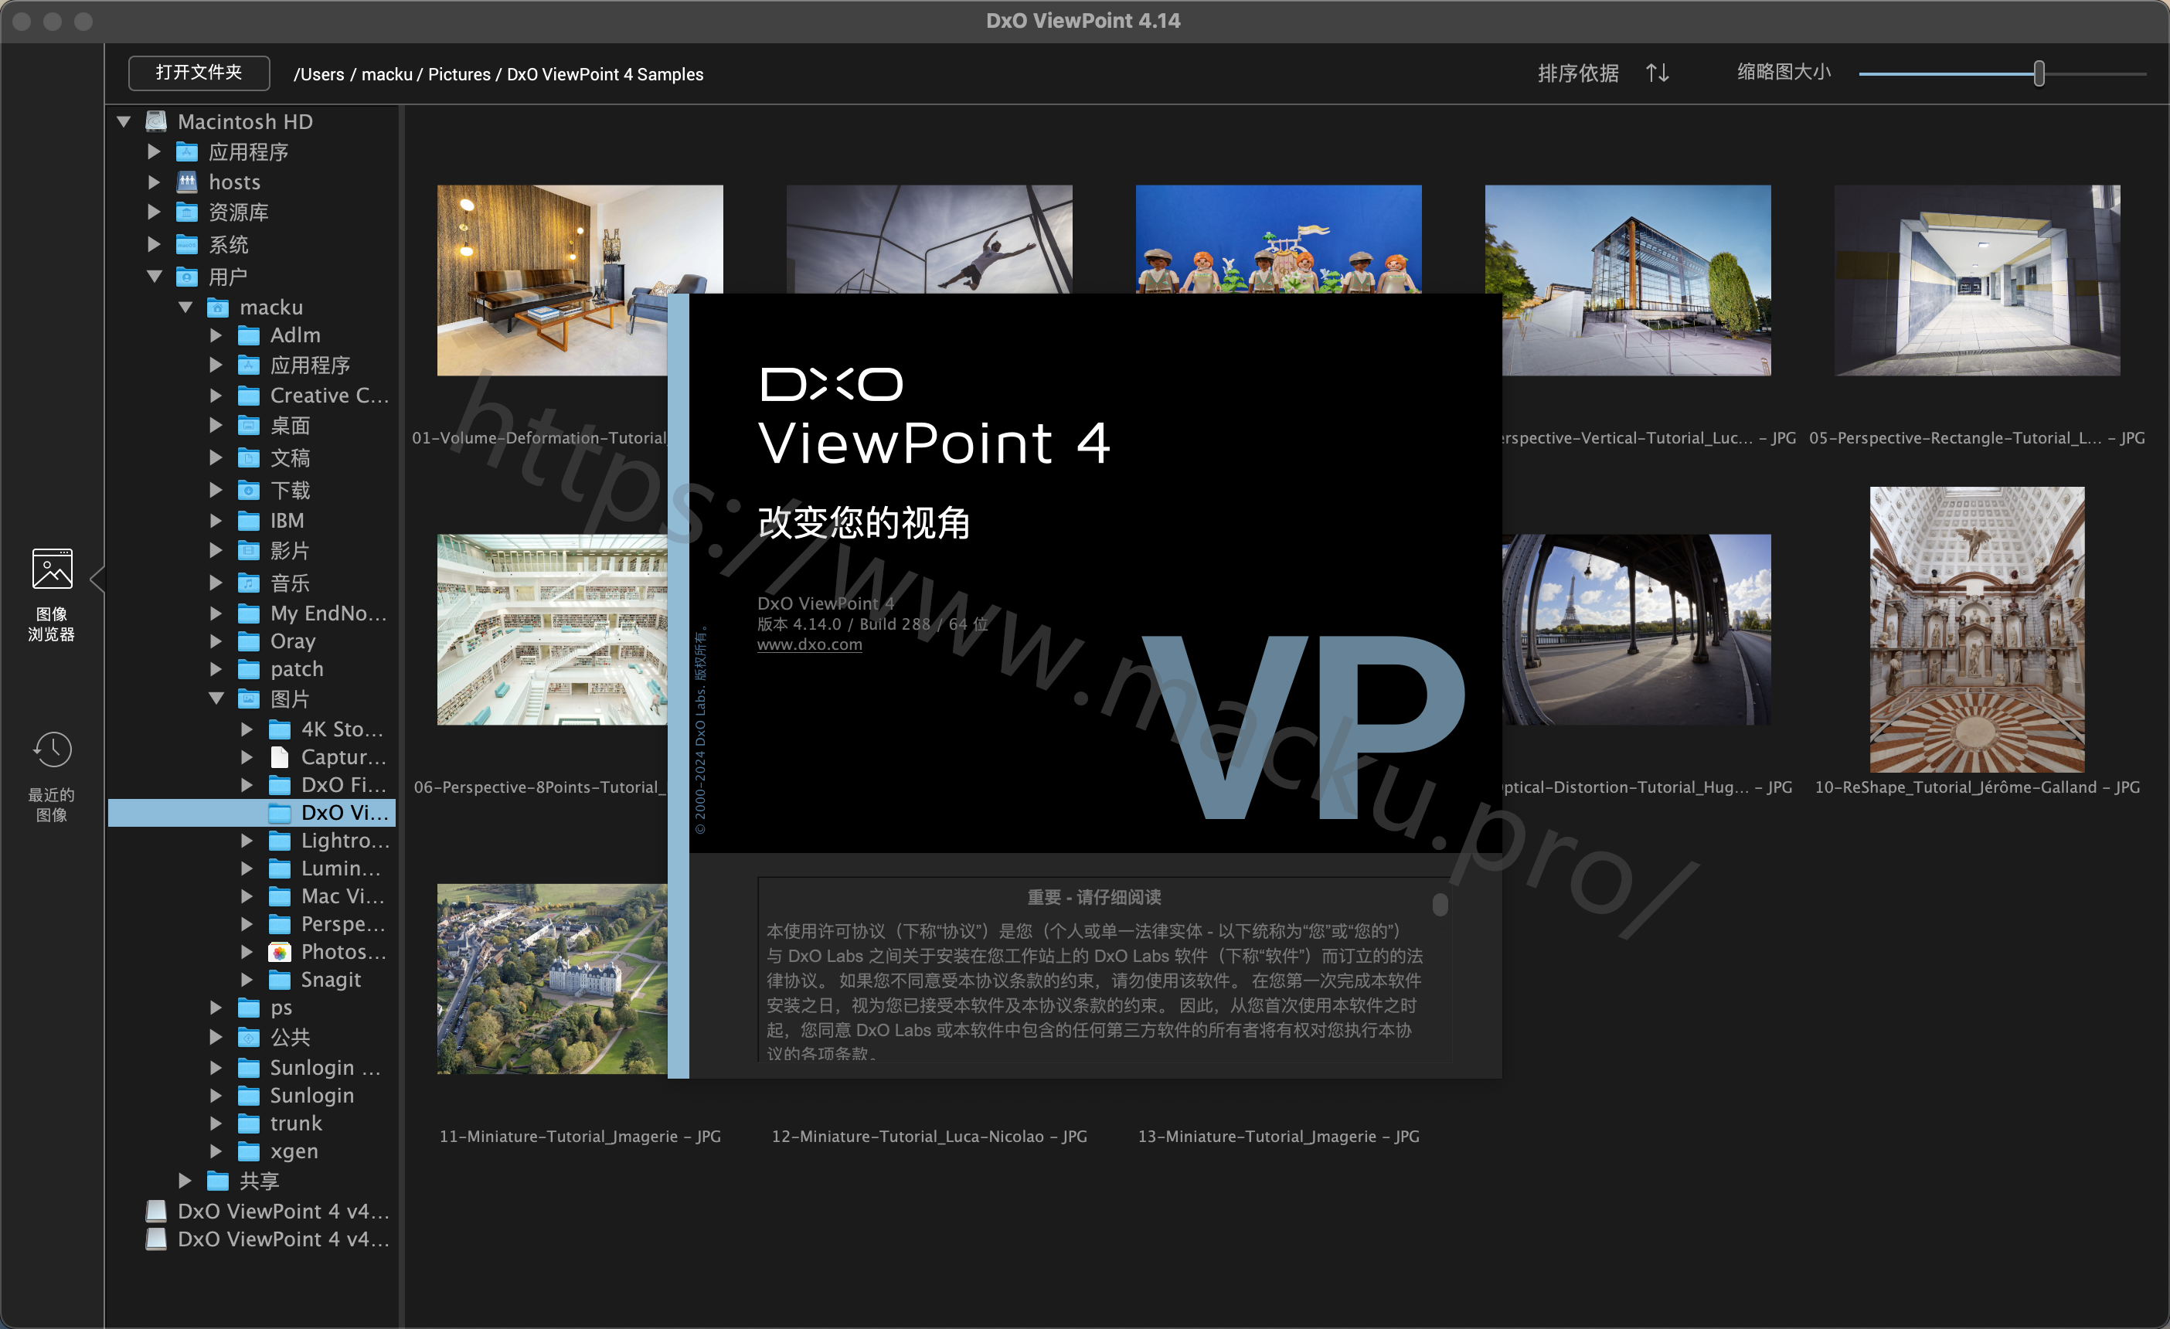Viewport: 2170px width, 1329px height.
Task: Expand the Lightro… folder
Action: (247, 841)
